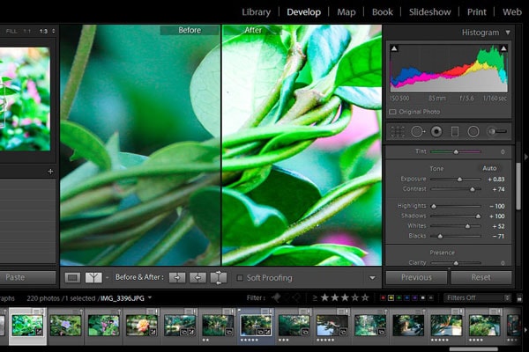Open toolbar content menu arrow
This screenshot has height=352, width=529.
coord(372,278)
